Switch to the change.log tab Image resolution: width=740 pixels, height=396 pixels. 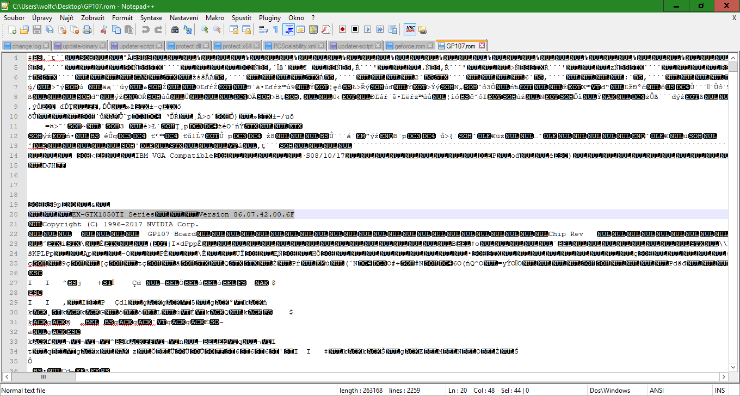[26, 46]
